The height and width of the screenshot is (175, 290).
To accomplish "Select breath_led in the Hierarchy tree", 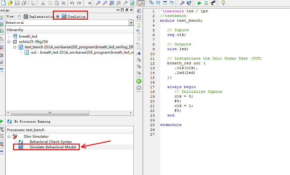I will click(x=28, y=36).
